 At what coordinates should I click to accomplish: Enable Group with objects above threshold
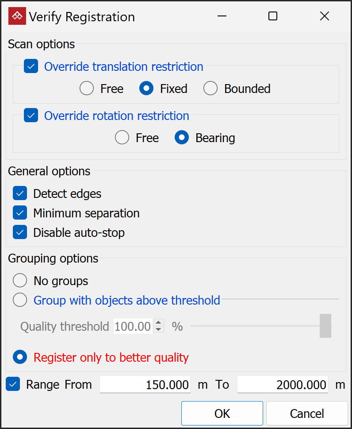click(x=20, y=300)
